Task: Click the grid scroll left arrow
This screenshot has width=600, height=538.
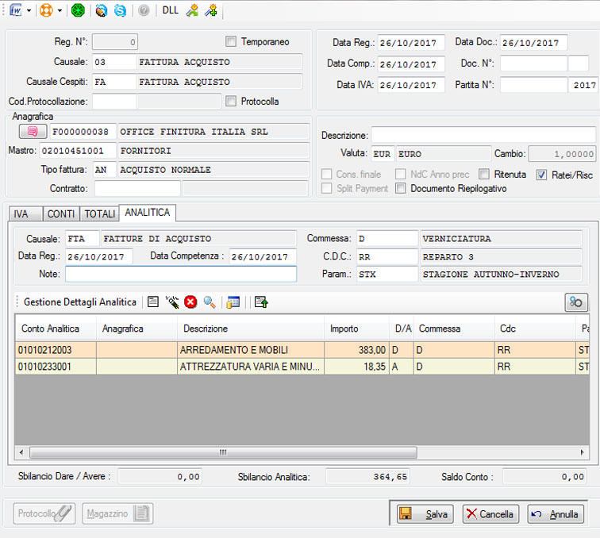Action: (x=21, y=452)
